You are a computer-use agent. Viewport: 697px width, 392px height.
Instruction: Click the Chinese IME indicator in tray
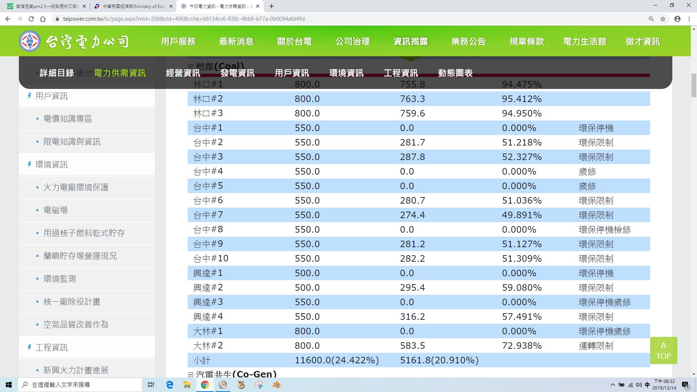coord(647,385)
